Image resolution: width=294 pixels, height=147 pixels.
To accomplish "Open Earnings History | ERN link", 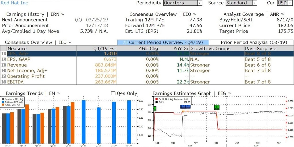I will click(x=35, y=14).
